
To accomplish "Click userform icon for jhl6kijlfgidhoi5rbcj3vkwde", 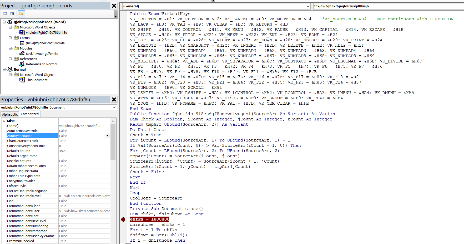I will (22, 43).
